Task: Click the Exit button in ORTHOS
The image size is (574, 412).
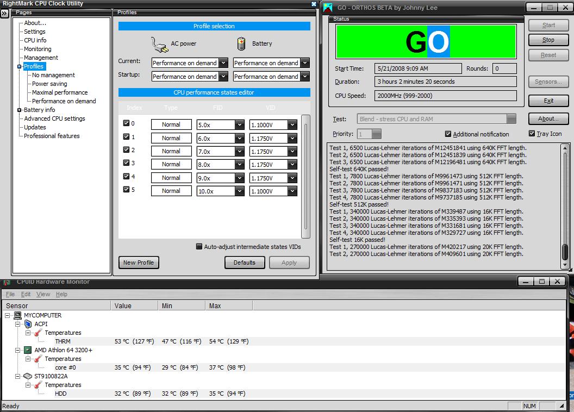Action: click(548, 101)
